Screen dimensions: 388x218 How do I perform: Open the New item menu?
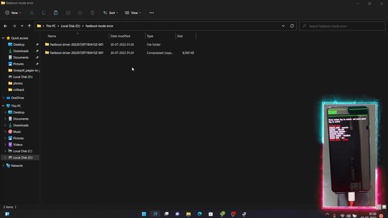point(13,13)
